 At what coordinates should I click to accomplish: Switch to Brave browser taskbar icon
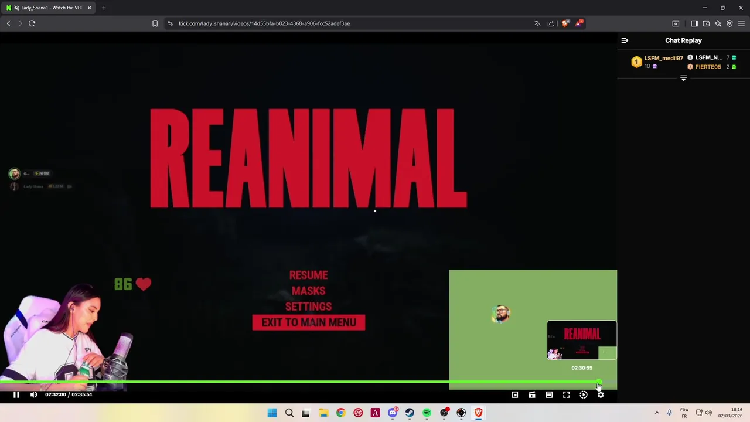coord(478,413)
